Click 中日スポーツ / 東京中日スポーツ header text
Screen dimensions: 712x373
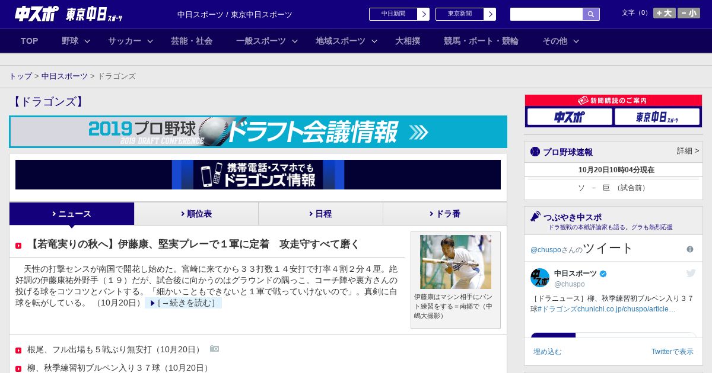click(x=235, y=15)
